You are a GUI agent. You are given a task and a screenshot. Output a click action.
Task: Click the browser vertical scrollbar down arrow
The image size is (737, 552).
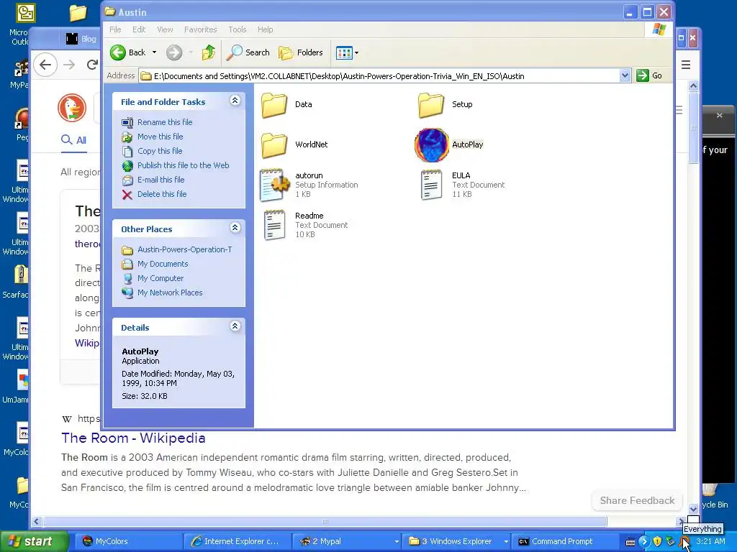click(x=693, y=509)
